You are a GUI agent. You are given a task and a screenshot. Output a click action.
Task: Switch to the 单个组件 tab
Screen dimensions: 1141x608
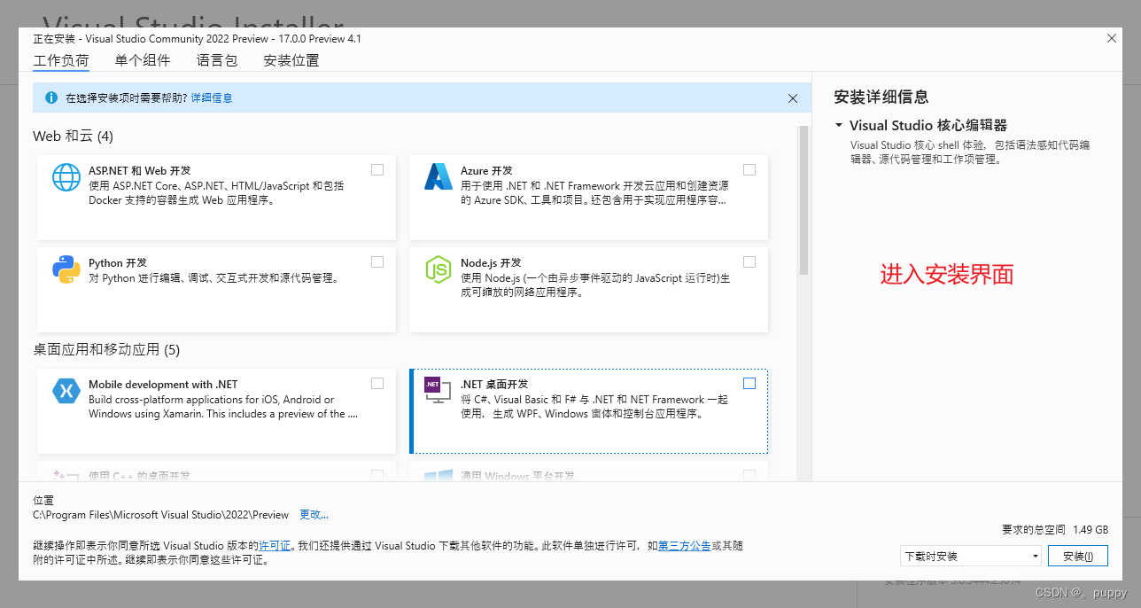coord(143,59)
